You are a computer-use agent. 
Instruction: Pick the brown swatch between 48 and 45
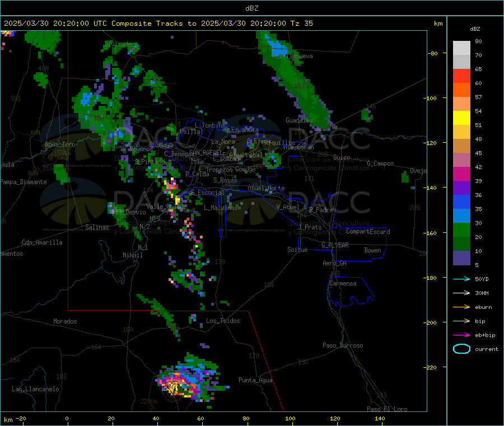click(x=461, y=146)
